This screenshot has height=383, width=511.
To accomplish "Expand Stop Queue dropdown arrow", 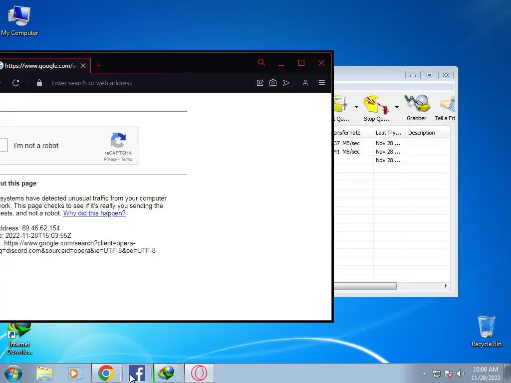I will pos(397,107).
